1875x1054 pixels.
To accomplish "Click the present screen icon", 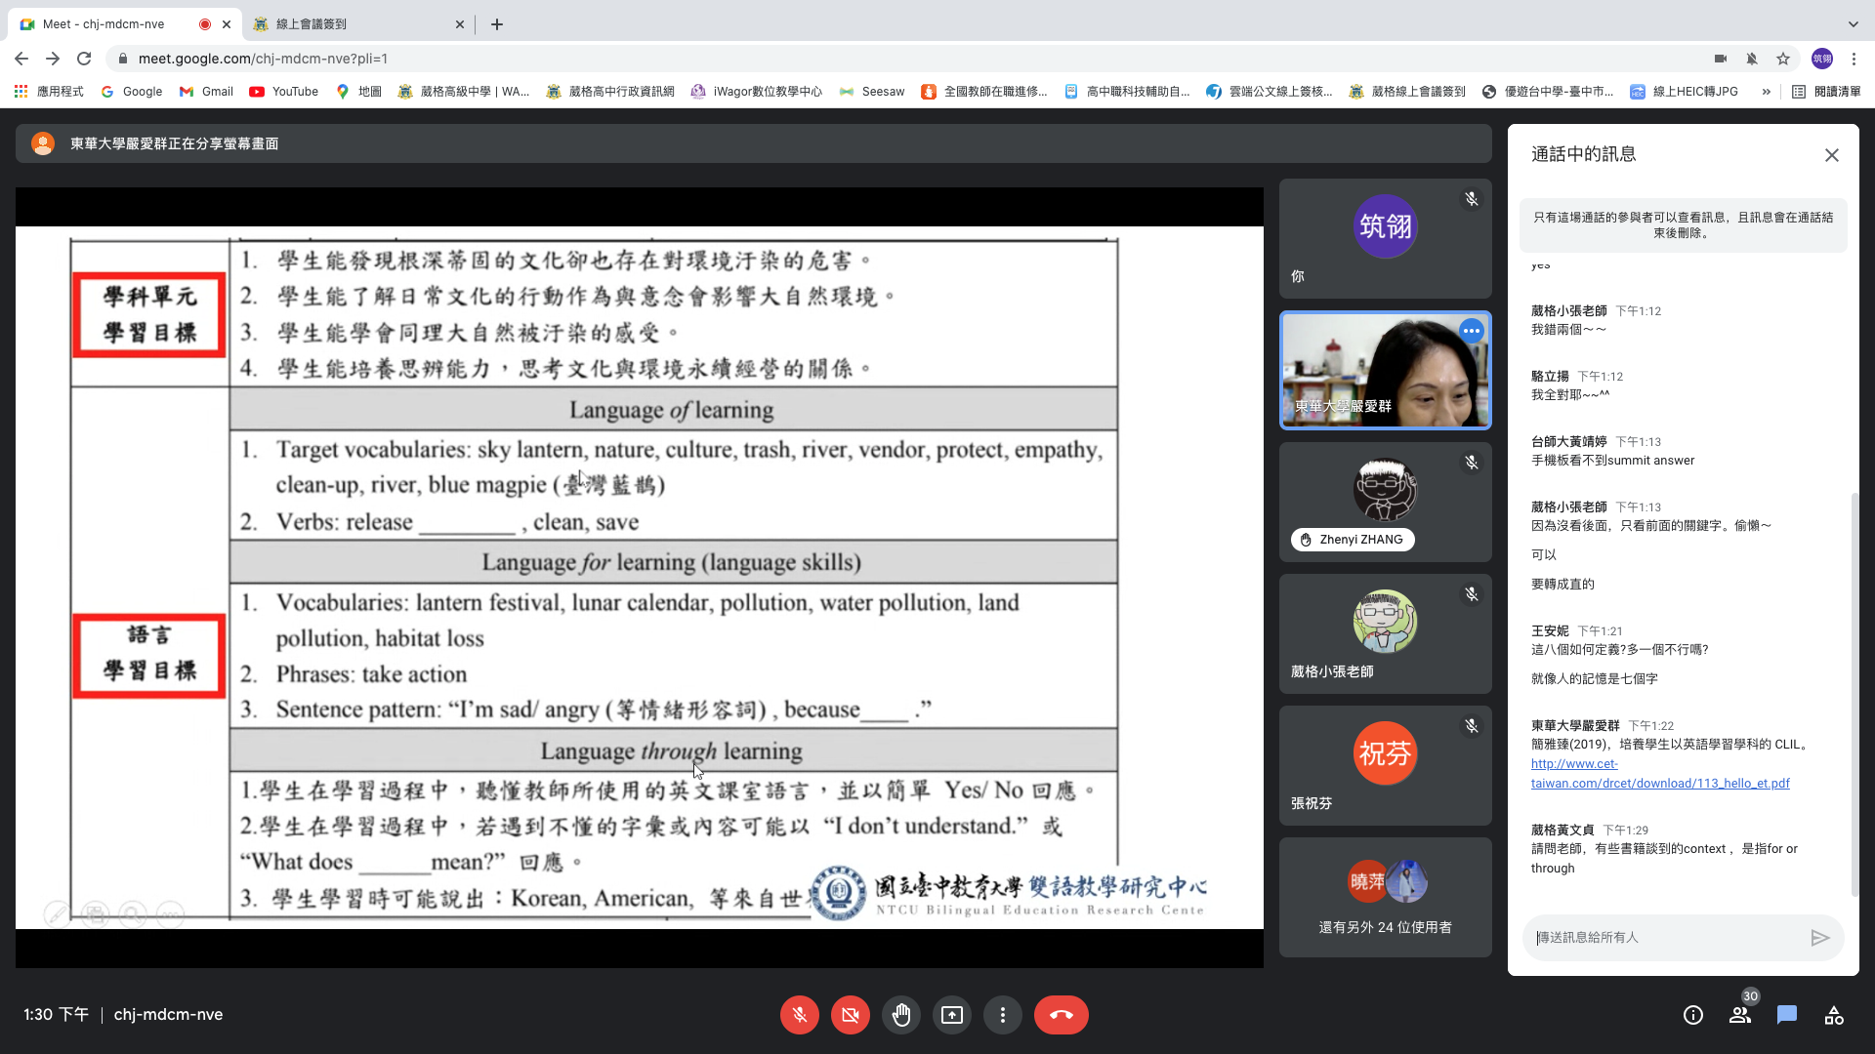I will [951, 1015].
